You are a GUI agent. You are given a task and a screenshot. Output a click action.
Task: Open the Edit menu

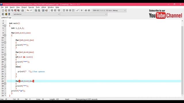tap(7, 7)
